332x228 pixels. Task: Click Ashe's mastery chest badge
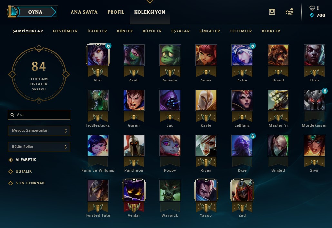(x=252, y=46)
